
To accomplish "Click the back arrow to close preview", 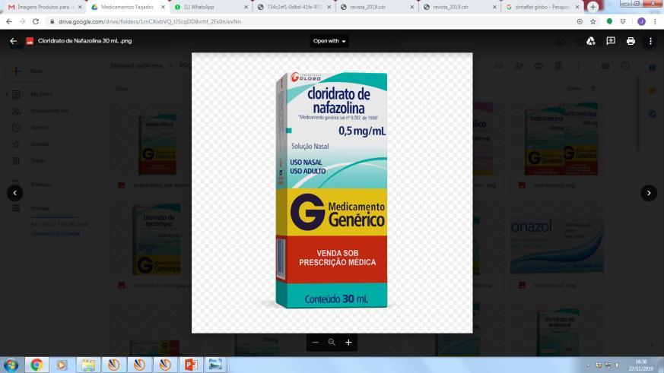I will [13, 41].
